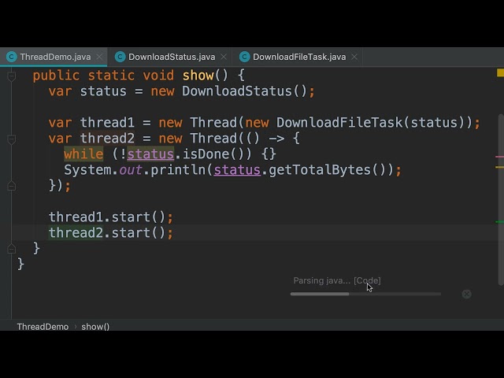Click the highlighted 'while' keyword
Image resolution: width=504 pixels, height=378 pixels.
point(83,154)
